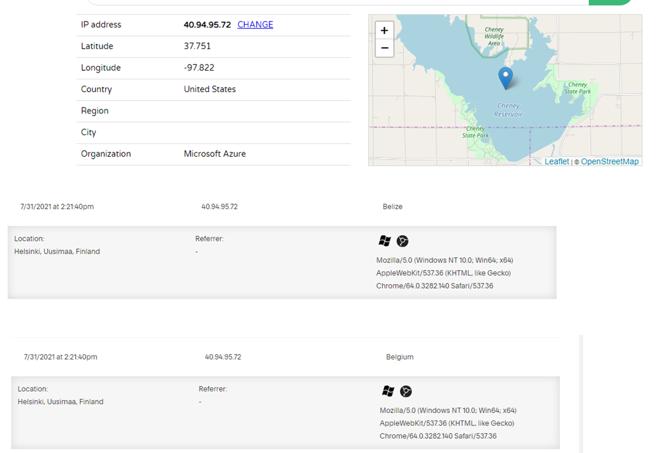Click the Chrome icon in Belgium entry

[x=405, y=391]
